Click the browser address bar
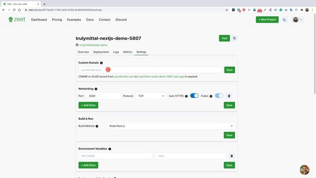 point(125,10)
